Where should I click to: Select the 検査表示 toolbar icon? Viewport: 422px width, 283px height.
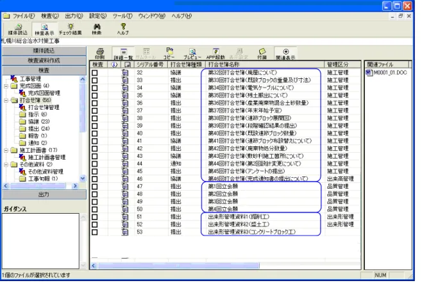(x=44, y=29)
